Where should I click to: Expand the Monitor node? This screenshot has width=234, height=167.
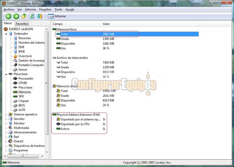click(x=6, y=124)
